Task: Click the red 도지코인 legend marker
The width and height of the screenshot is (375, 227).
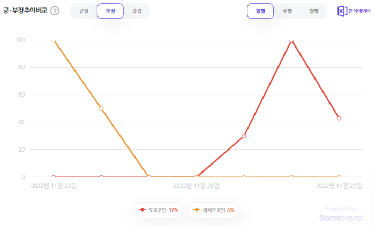Action: (142, 210)
